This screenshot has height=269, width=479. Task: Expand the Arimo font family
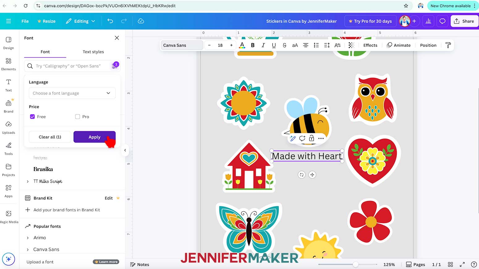[28, 238]
